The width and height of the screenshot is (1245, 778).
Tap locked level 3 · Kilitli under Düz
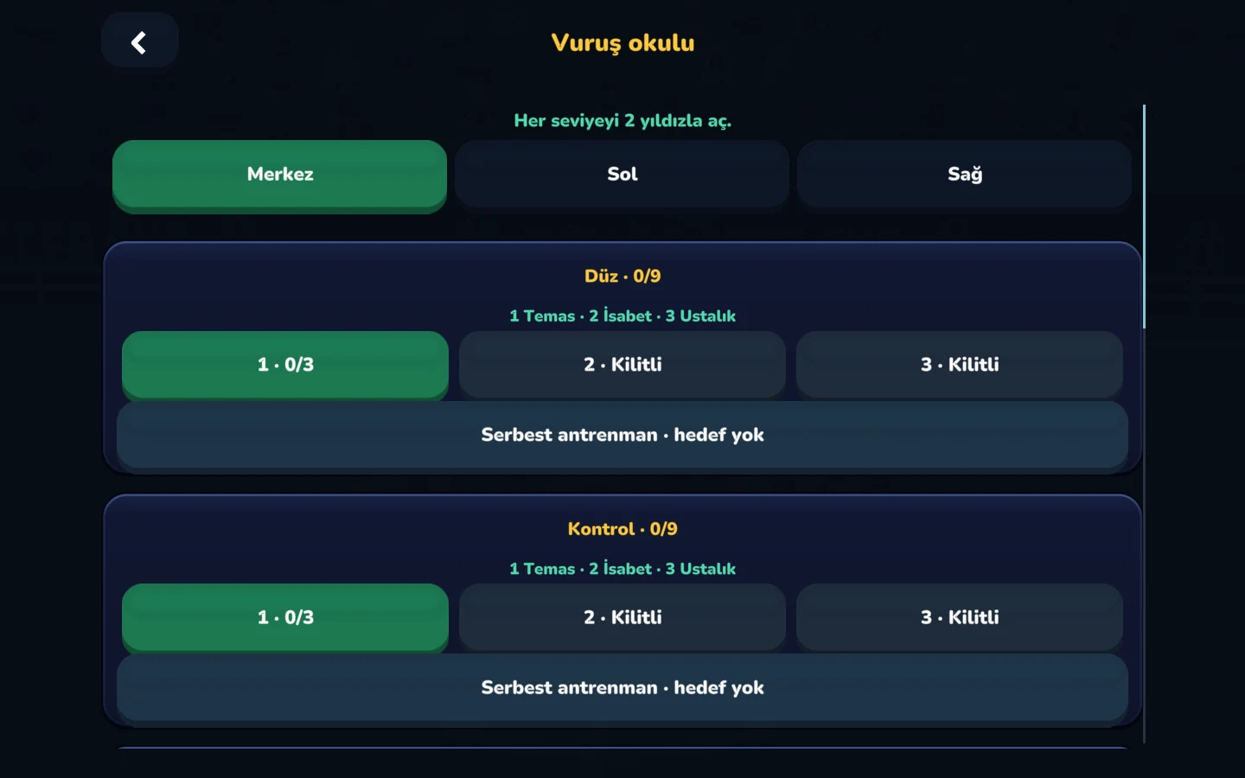click(960, 365)
